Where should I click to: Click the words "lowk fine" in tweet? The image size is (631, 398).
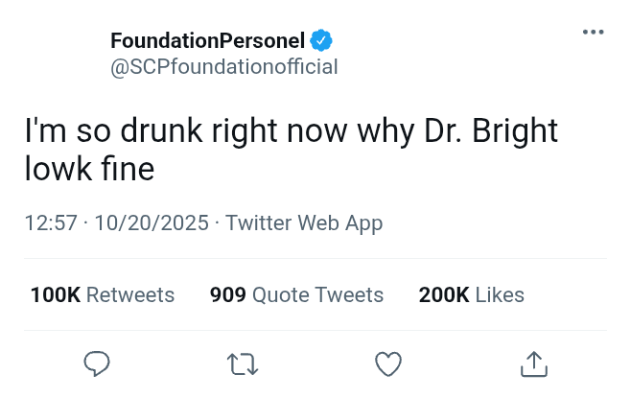coord(89,169)
